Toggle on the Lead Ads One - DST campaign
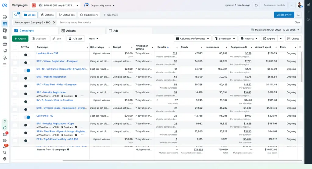 coord(27,55)
